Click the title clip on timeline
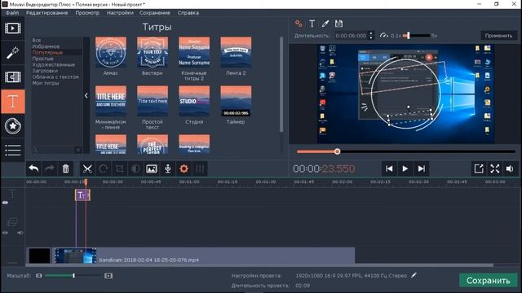522x293 pixels. 82,195
